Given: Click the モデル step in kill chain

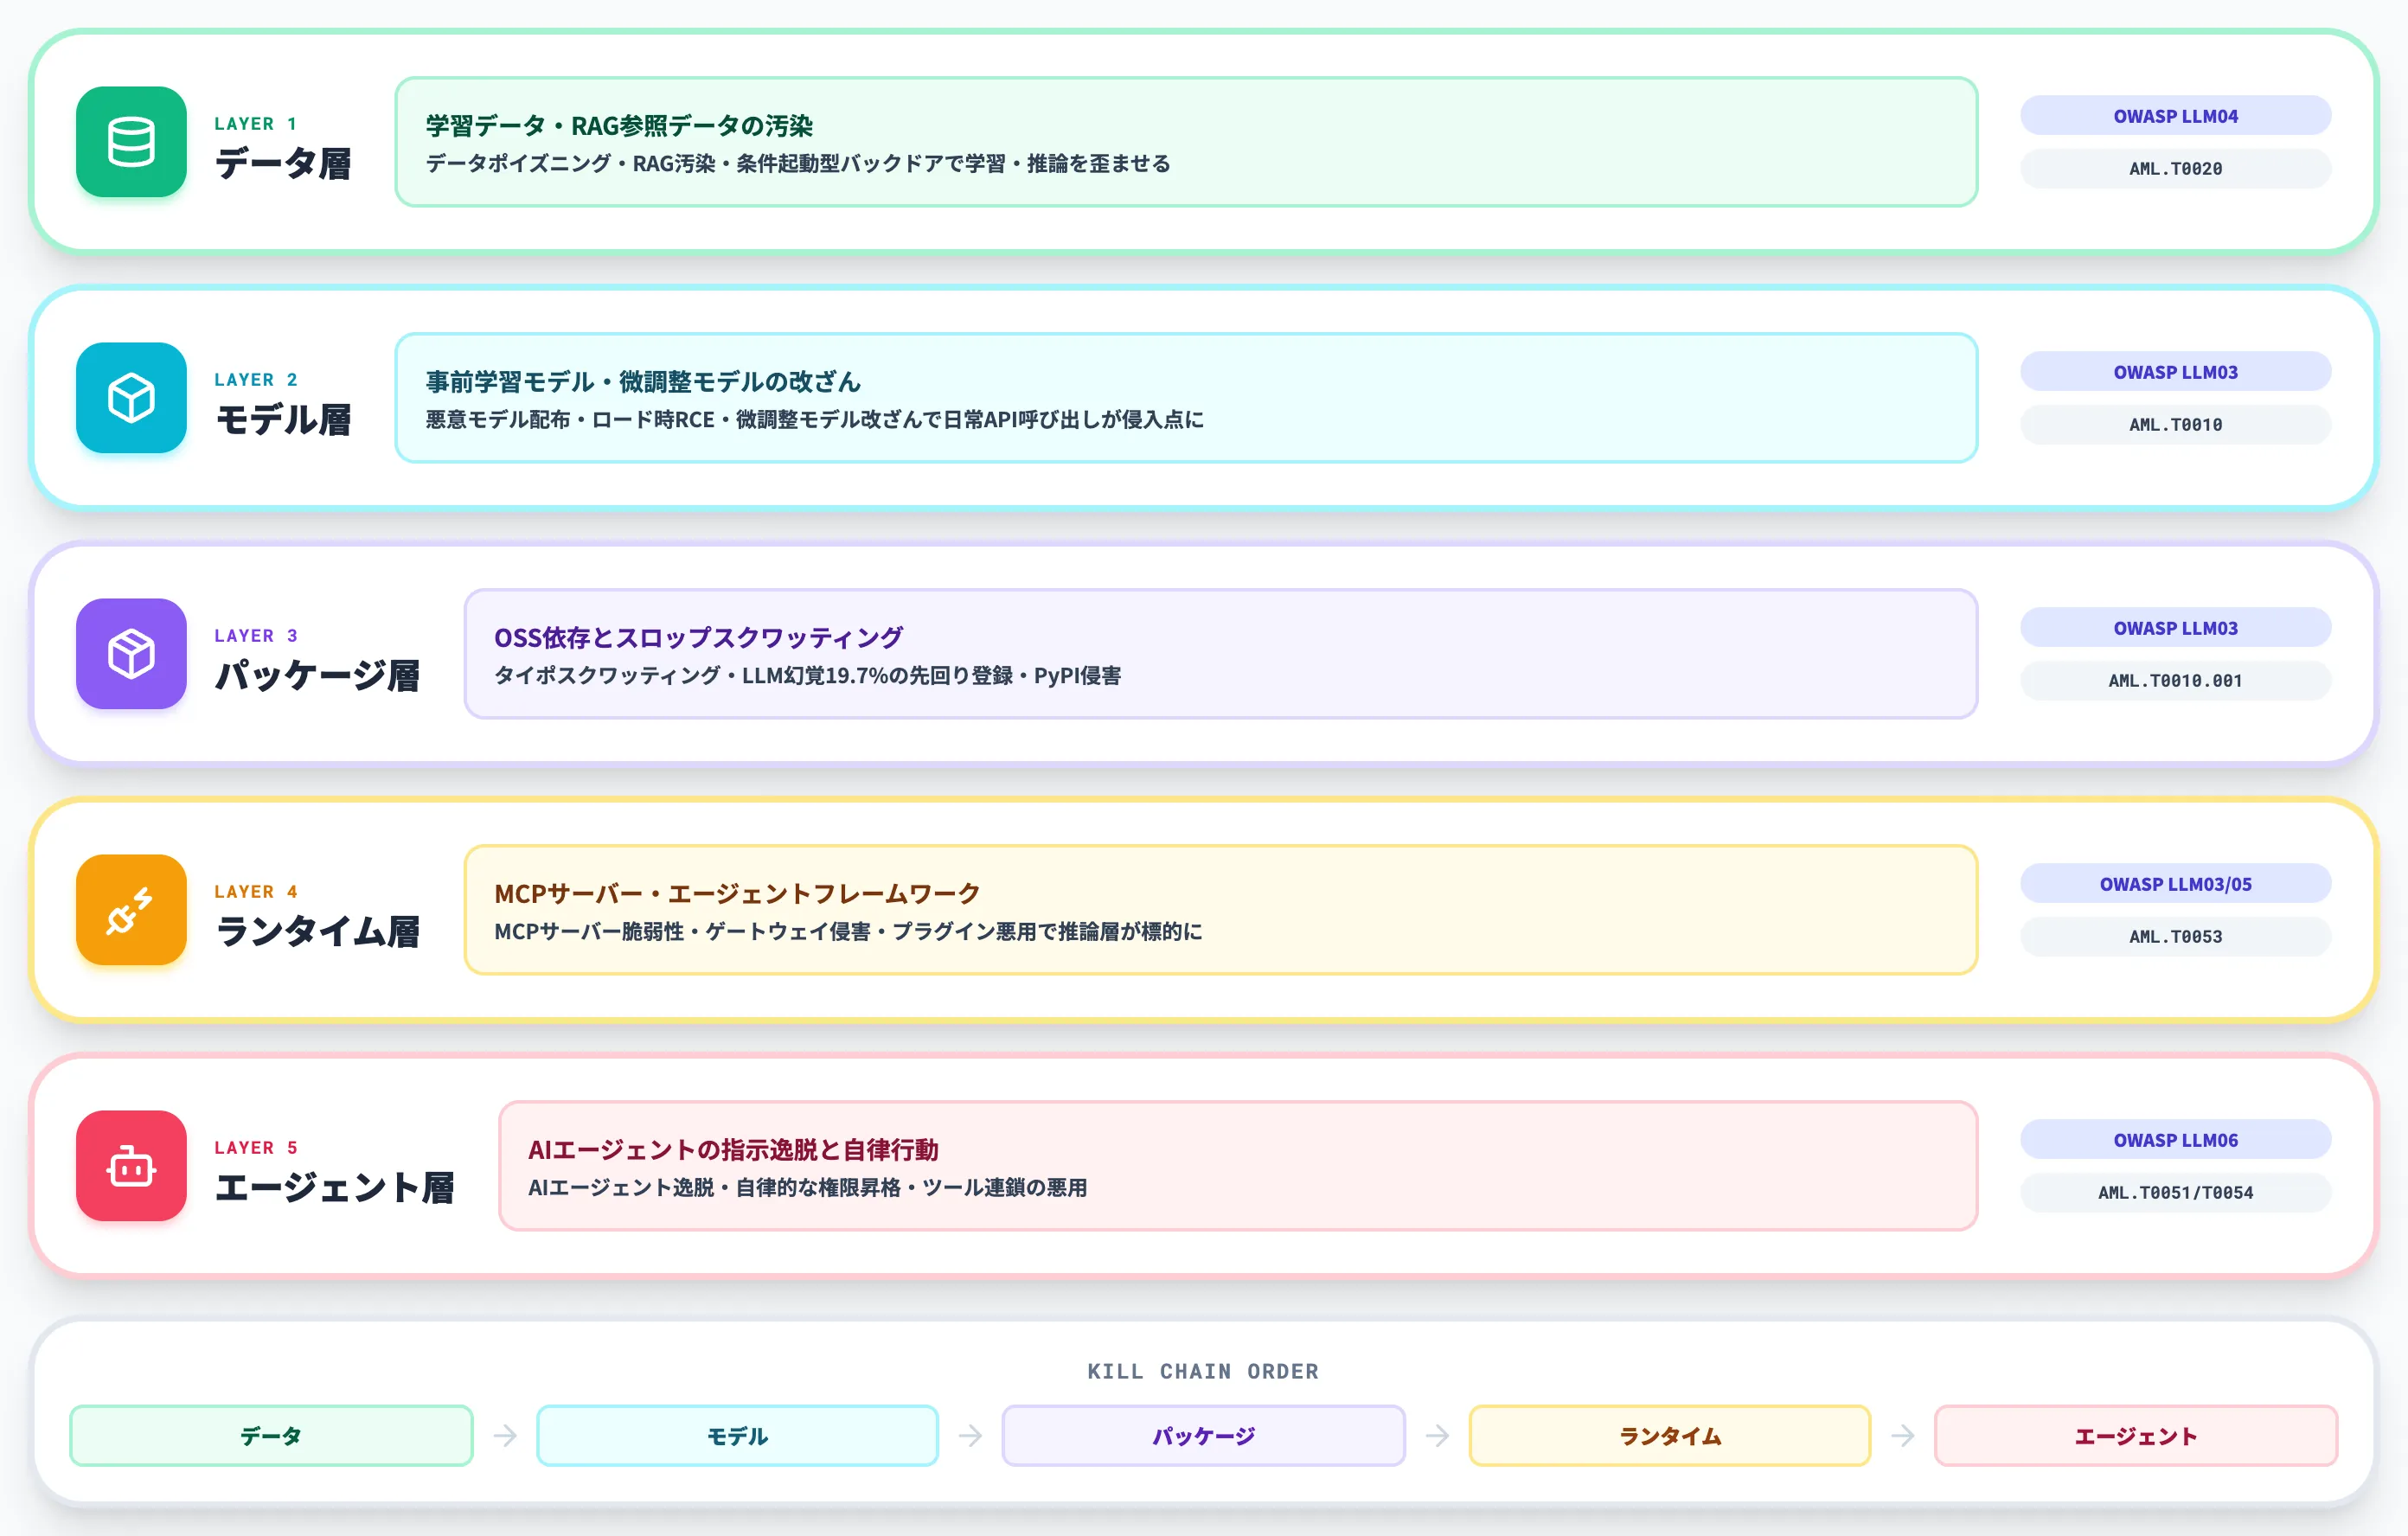Looking at the screenshot, I should 737,1436.
